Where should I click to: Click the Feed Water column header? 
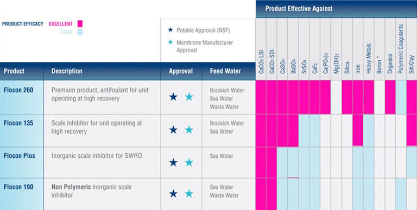[225, 71]
